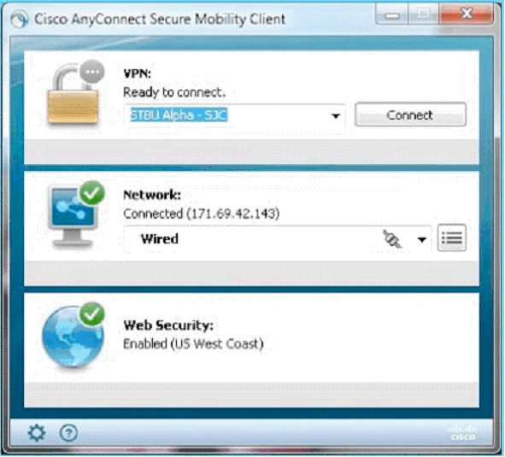Click the 'Enabled (US West Coast)' status text
The width and height of the screenshot is (505, 457).
pos(193,344)
